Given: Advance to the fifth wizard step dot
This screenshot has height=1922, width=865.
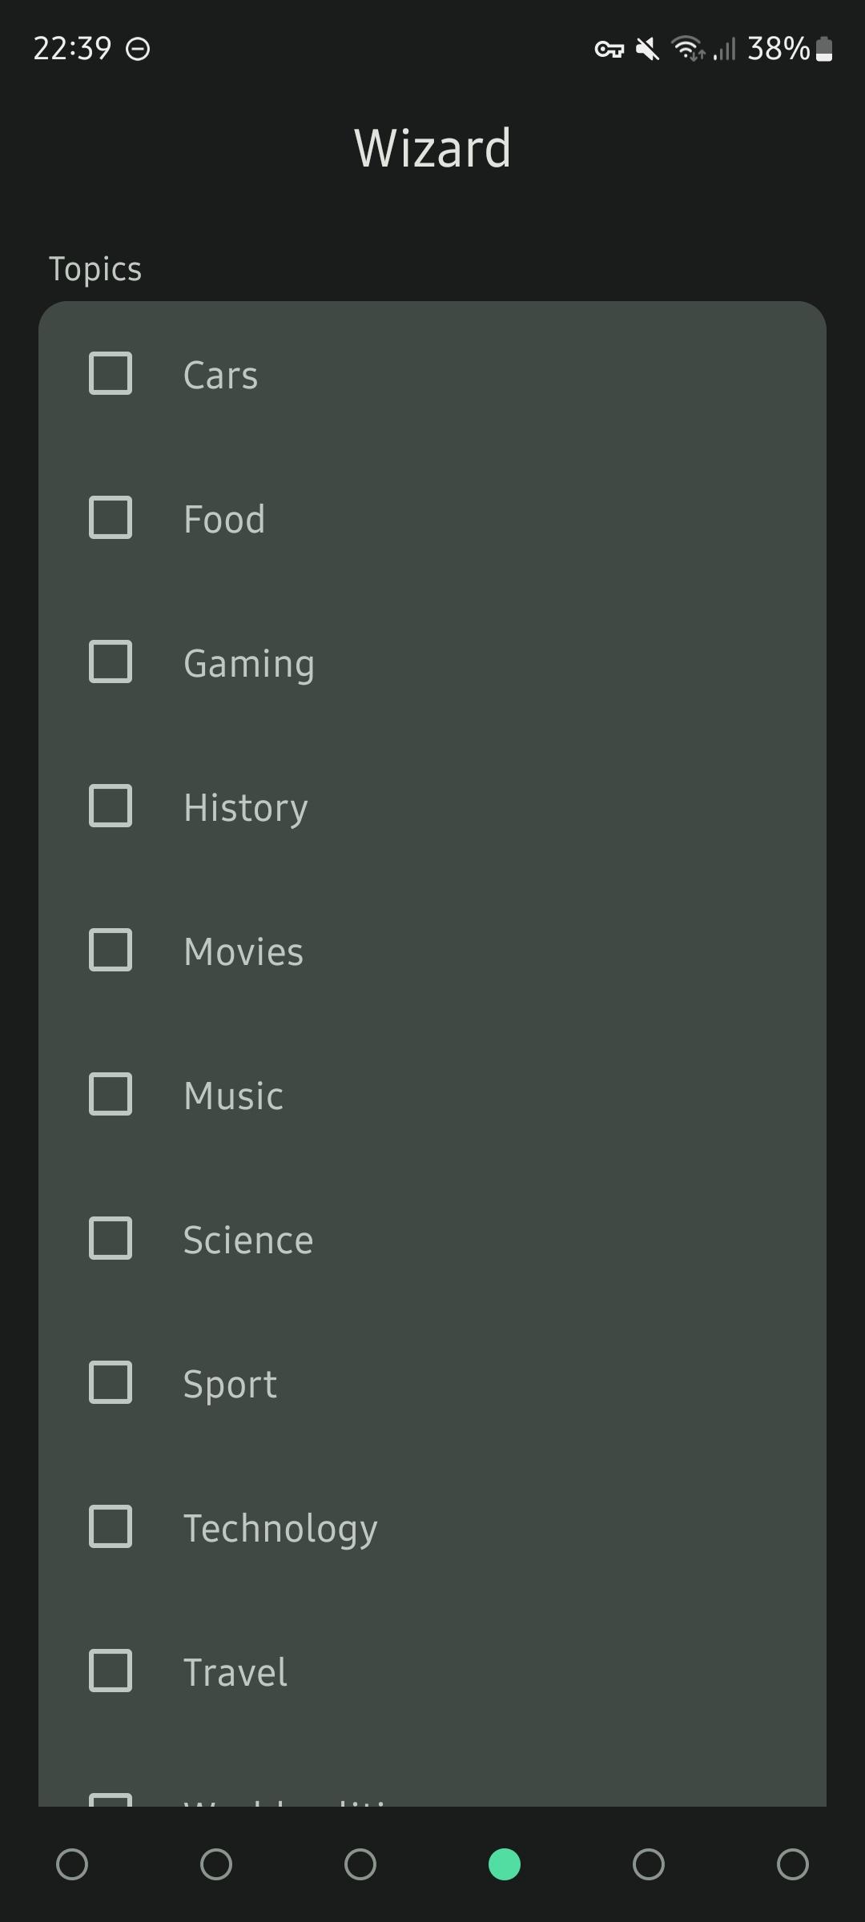Looking at the screenshot, I should tap(649, 1864).
